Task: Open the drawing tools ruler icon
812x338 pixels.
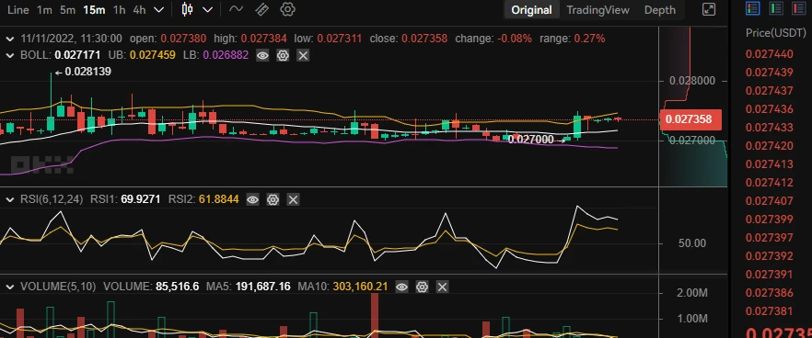Action: (x=262, y=9)
